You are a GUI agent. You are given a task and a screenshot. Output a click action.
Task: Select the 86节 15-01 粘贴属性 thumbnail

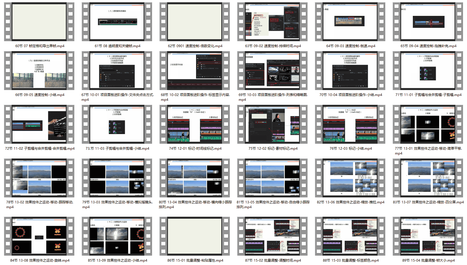point(195,236)
